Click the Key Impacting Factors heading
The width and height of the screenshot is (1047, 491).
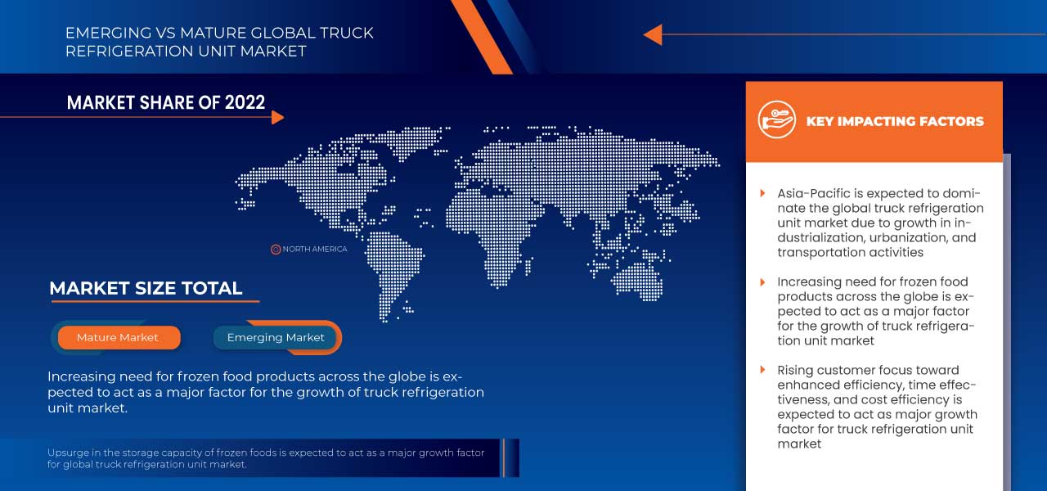tap(895, 121)
